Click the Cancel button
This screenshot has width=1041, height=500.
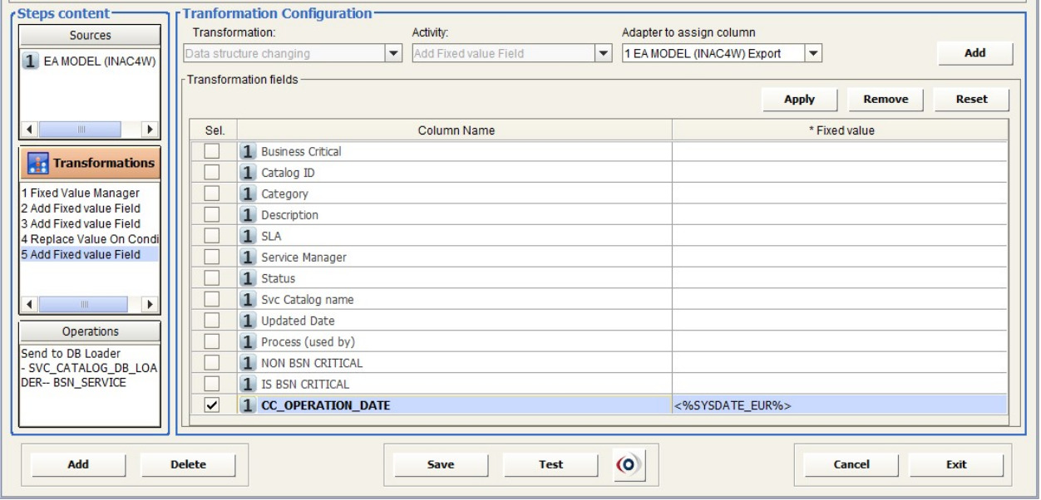click(x=851, y=464)
